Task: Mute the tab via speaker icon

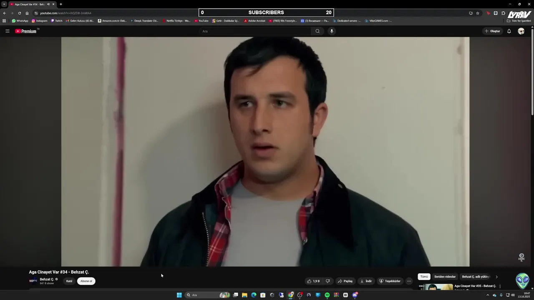Action: 48,4
